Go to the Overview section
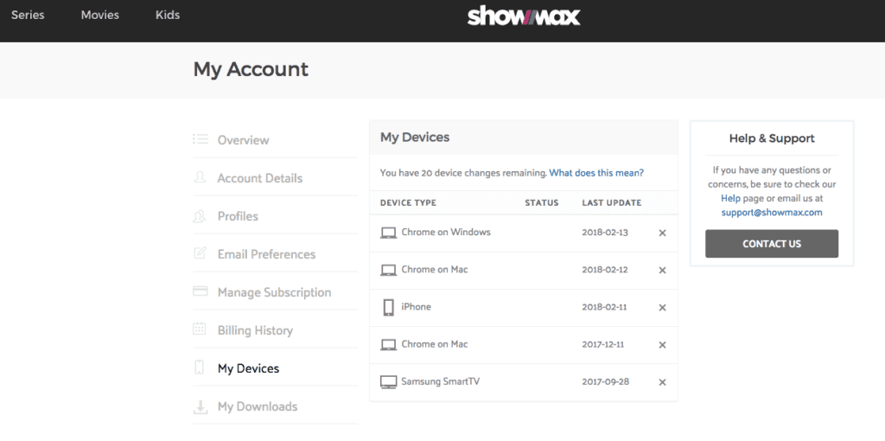The width and height of the screenshot is (885, 441). coord(243,139)
